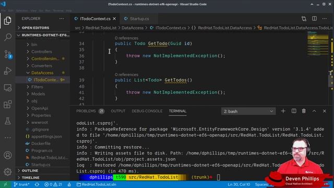Open Remote Explorer view

[8, 88]
